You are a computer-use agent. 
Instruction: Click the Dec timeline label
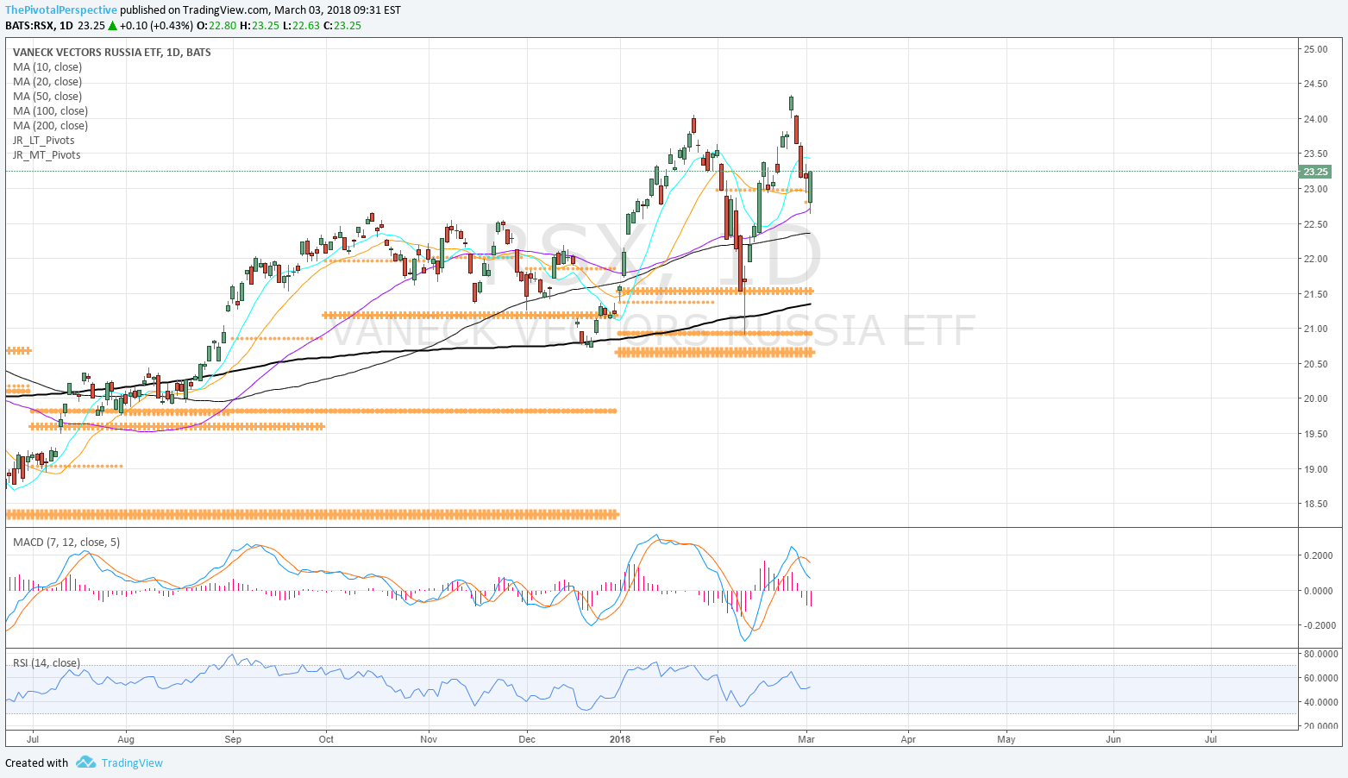point(527,739)
